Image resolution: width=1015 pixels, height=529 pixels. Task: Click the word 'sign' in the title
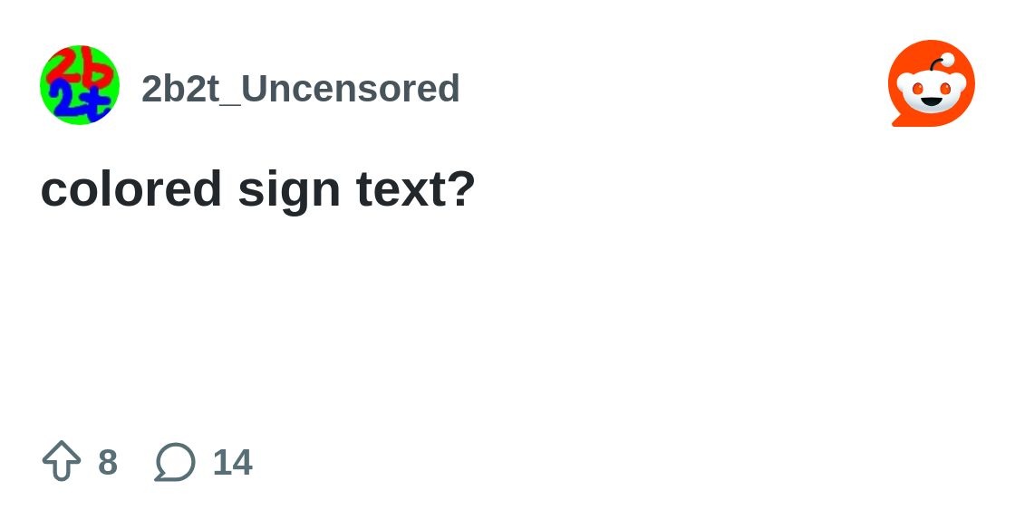[288, 188]
